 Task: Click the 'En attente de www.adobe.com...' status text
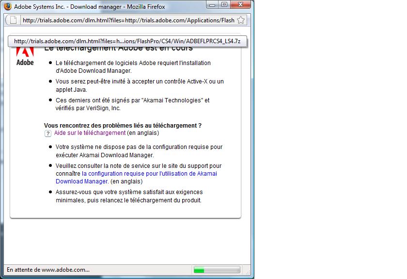pos(48,270)
